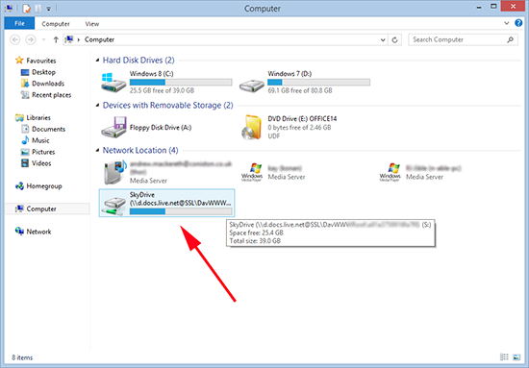Open Documents library
This screenshot has width=529, height=368.
point(49,129)
